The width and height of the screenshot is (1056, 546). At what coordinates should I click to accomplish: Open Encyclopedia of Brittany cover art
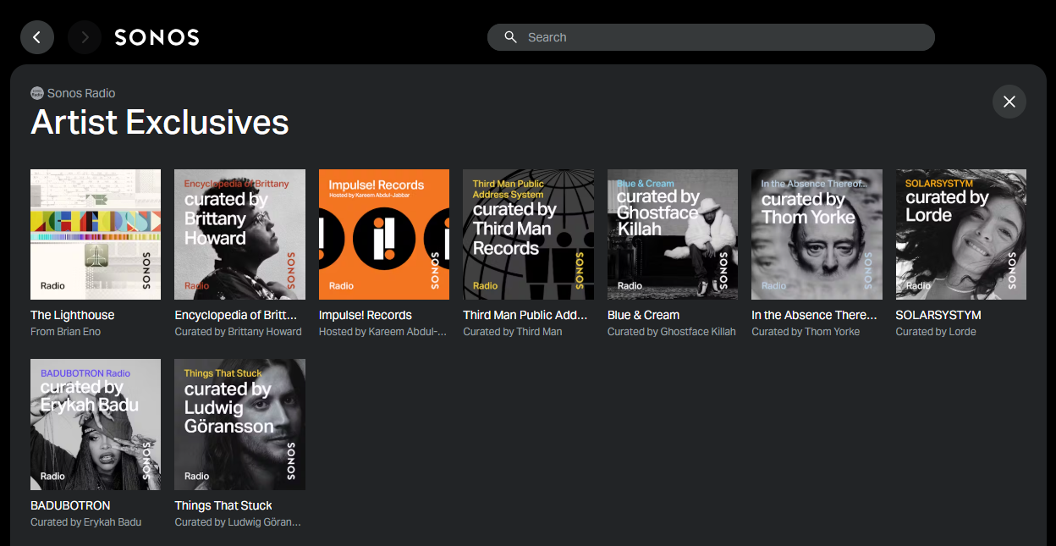coord(240,234)
